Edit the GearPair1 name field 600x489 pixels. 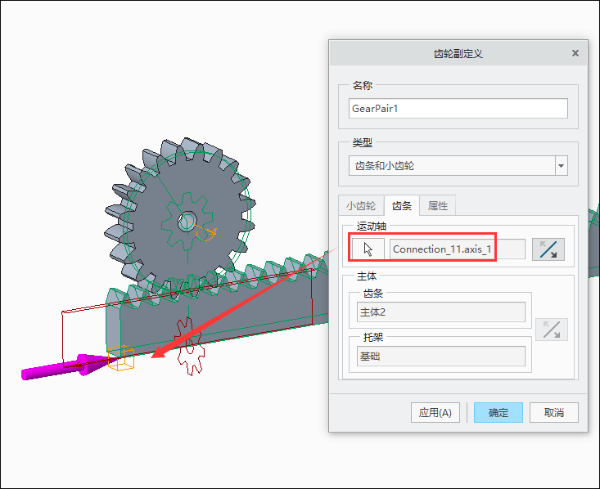pyautogui.click(x=458, y=109)
